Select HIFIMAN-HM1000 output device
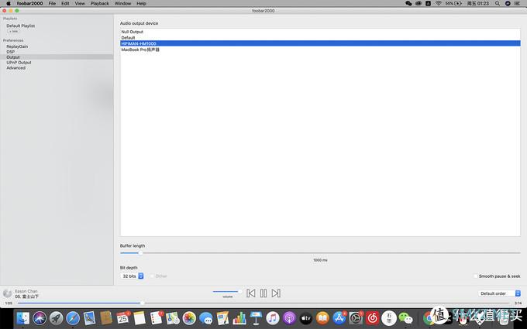This screenshot has width=527, height=329. [320, 43]
